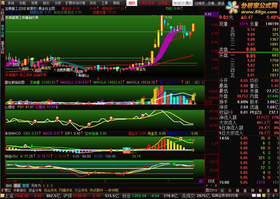Viewport: 280px width, 199px height.
Task: Open the 分析 menu
Action: [58, 3]
